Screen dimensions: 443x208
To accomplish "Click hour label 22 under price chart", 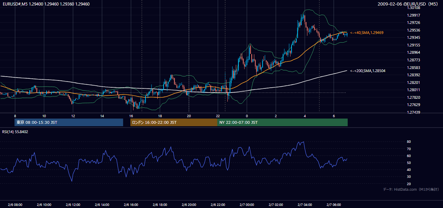I will pyautogui.click(x=218, y=116).
